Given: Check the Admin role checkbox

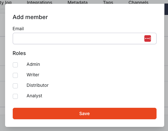Looking at the screenshot, I should point(15,65).
